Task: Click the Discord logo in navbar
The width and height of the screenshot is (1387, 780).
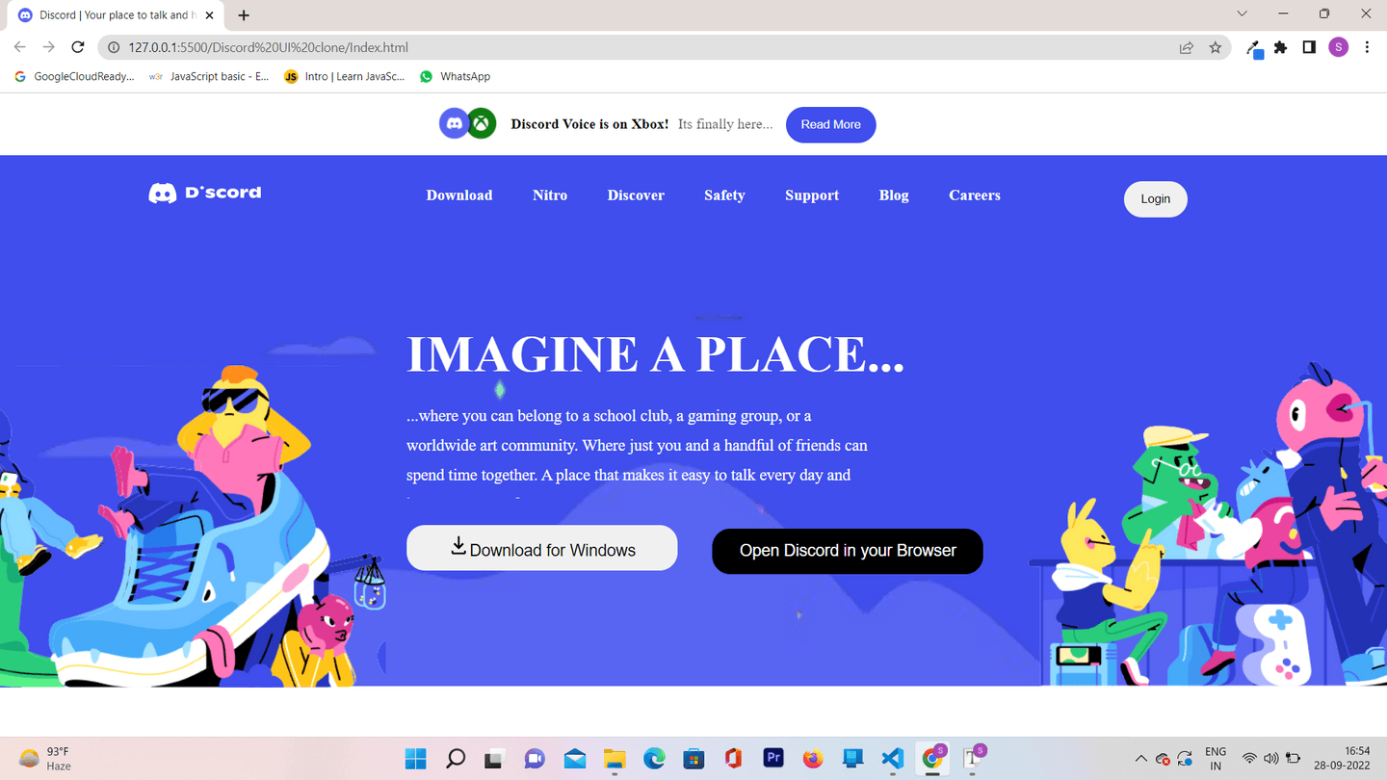Action: (x=205, y=193)
